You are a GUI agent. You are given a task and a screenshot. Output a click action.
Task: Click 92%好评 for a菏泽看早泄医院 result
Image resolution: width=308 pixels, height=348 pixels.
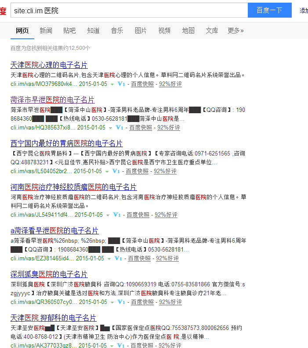167,258
